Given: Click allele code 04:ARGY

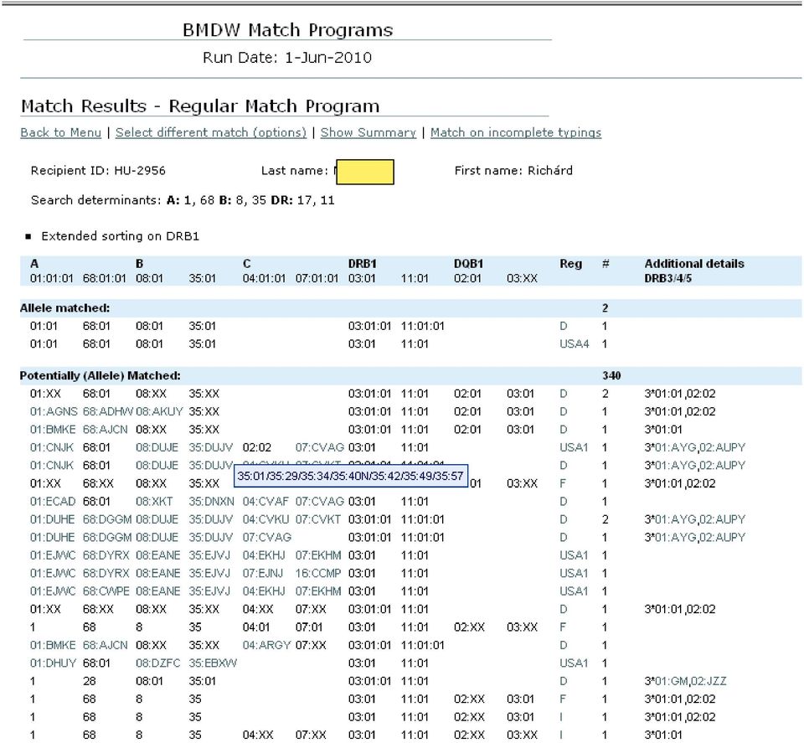Looking at the screenshot, I should point(266,644).
